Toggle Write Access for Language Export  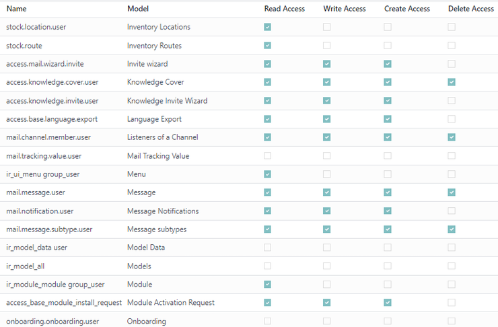(x=326, y=119)
